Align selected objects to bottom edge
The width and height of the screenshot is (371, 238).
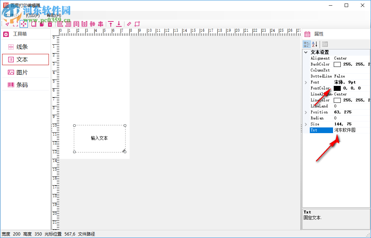(x=84, y=24)
